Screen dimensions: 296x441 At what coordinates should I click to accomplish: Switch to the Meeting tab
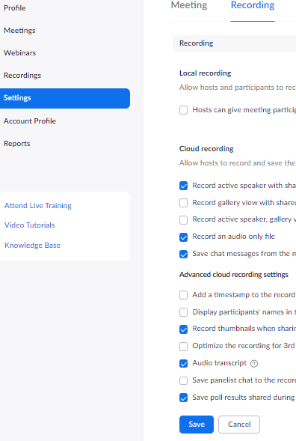click(189, 5)
